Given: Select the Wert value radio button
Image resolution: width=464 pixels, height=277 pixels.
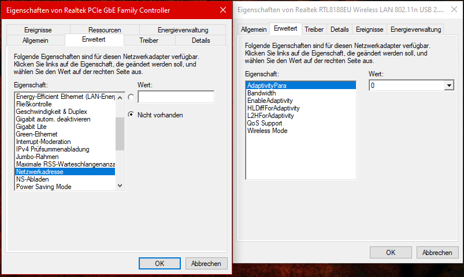Looking at the screenshot, I should (131, 97).
